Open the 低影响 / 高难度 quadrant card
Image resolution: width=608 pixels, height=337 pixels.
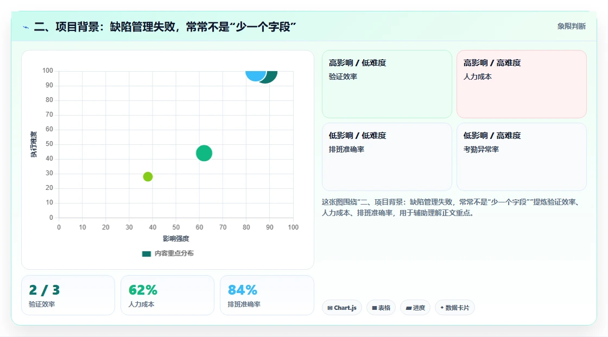(x=522, y=157)
